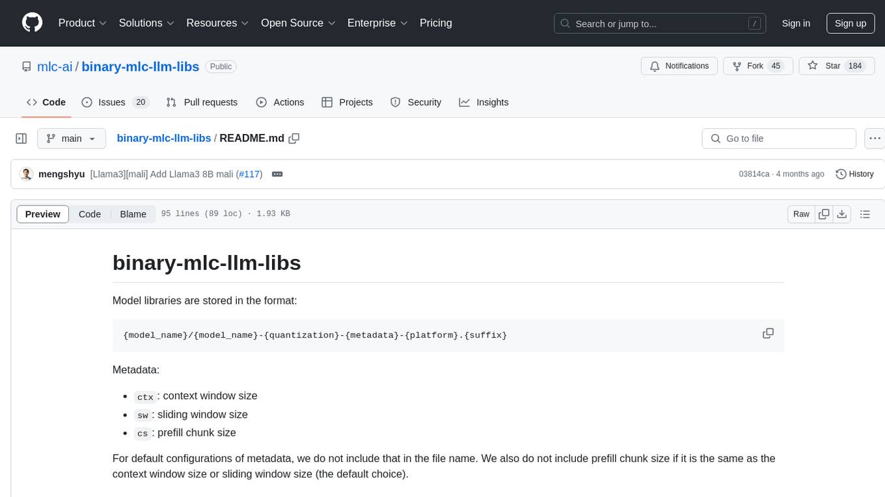Click the Fork count 45
The width and height of the screenshot is (885, 497).
(x=775, y=66)
